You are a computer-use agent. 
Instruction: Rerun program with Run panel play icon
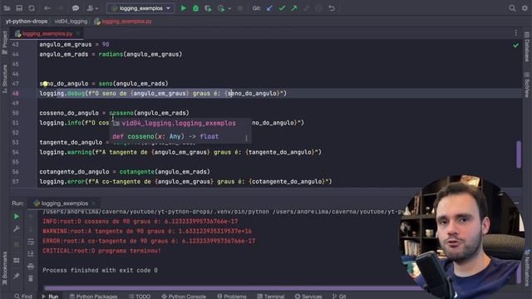click(17, 216)
